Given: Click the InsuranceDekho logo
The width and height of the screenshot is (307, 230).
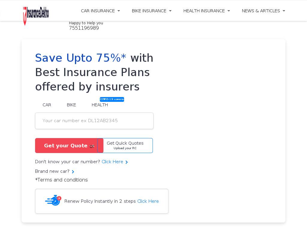Looking at the screenshot, I should coord(36,15).
